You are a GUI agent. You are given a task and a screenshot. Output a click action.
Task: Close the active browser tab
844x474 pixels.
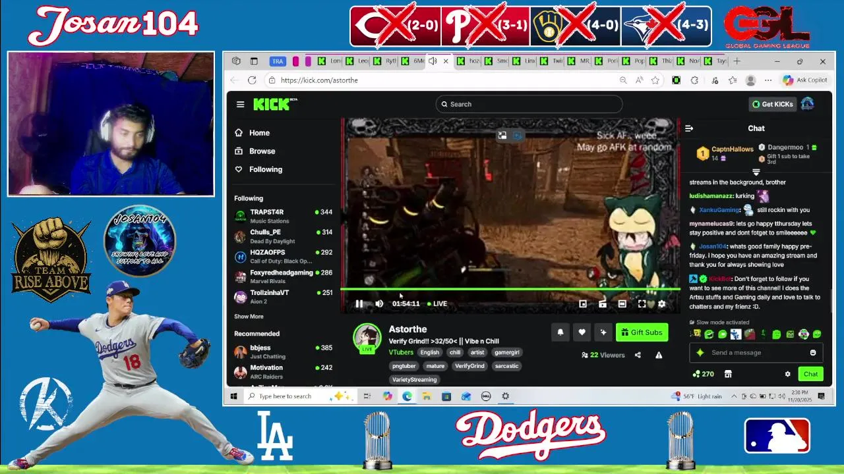click(x=446, y=61)
